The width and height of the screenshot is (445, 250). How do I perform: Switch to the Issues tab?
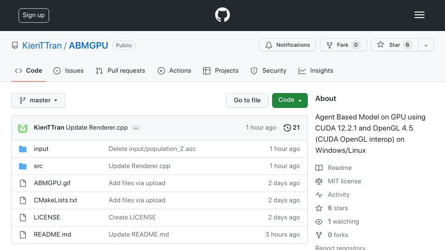pos(69,70)
